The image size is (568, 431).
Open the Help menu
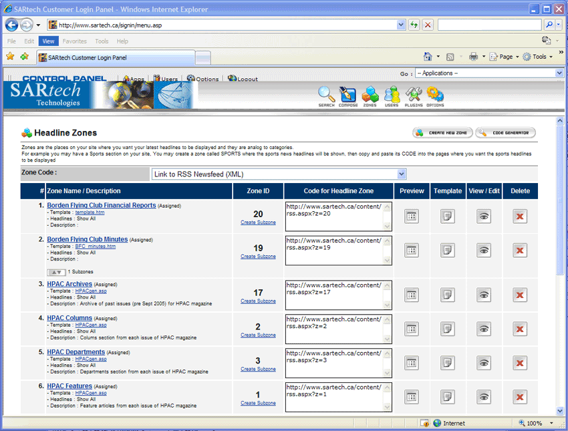tap(122, 41)
